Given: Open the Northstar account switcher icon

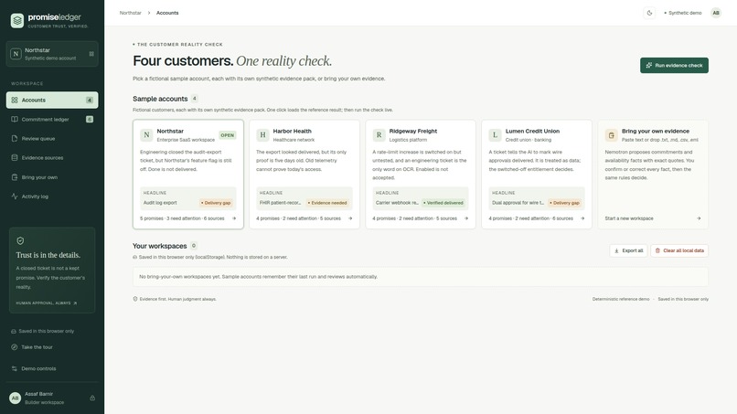Looking at the screenshot, I should (x=91, y=54).
